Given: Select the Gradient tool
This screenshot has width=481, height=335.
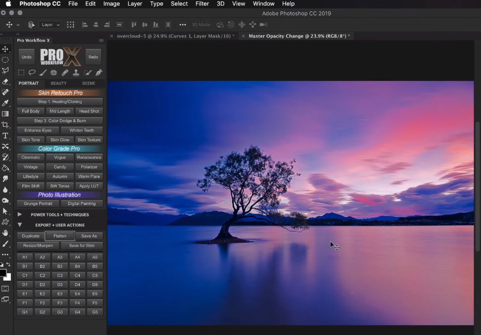Looking at the screenshot, I should click(5, 114).
